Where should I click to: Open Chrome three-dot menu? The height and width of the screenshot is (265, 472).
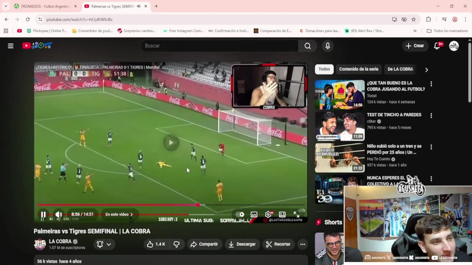click(465, 20)
